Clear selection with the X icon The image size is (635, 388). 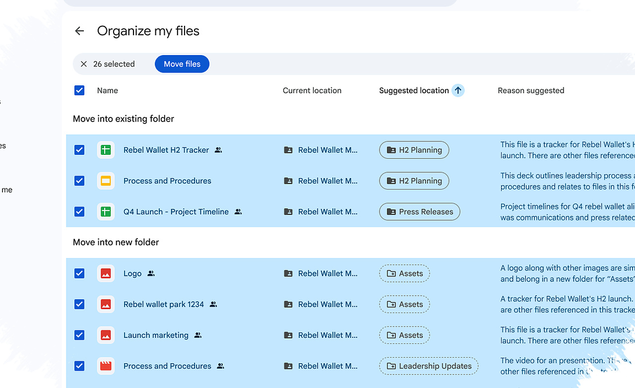[84, 64]
